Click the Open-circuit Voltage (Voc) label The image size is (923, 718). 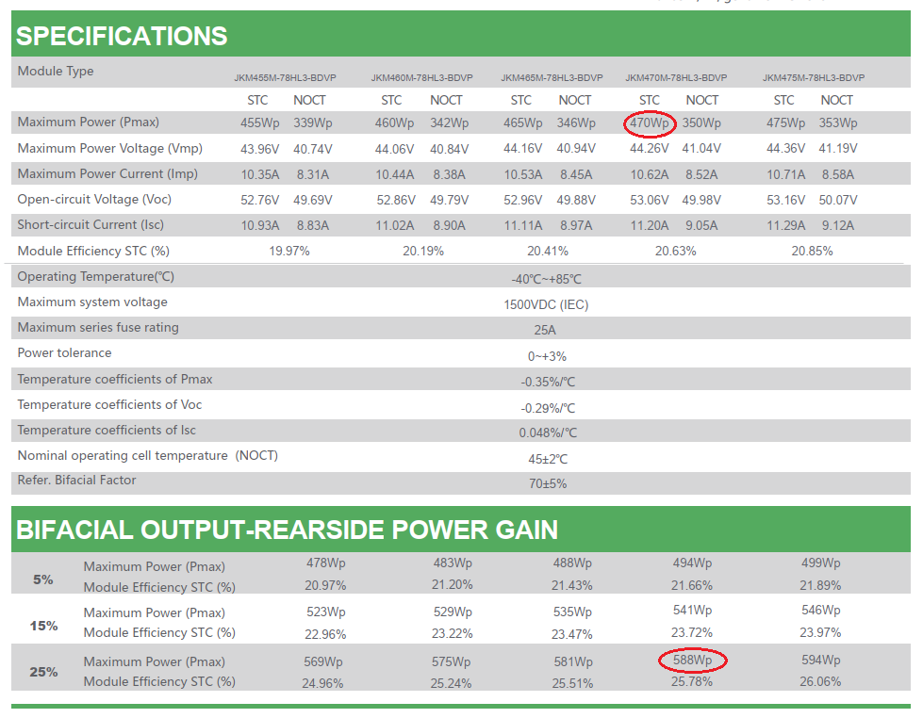tap(94, 199)
